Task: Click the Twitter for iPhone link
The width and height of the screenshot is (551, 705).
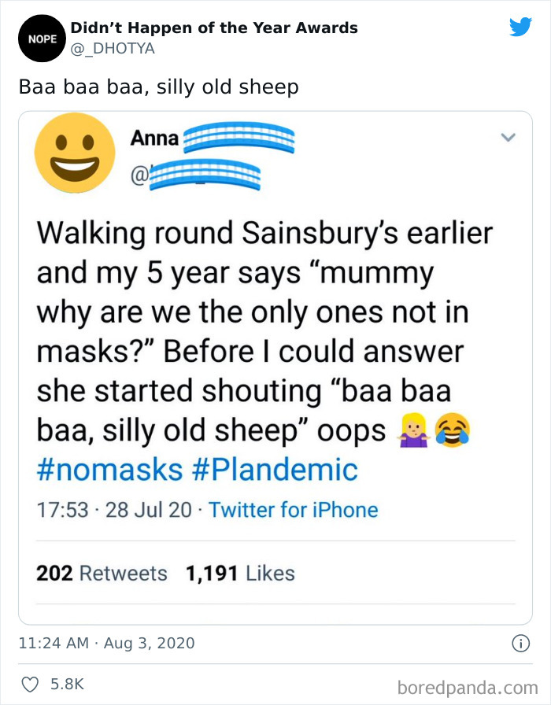Action: (x=293, y=510)
